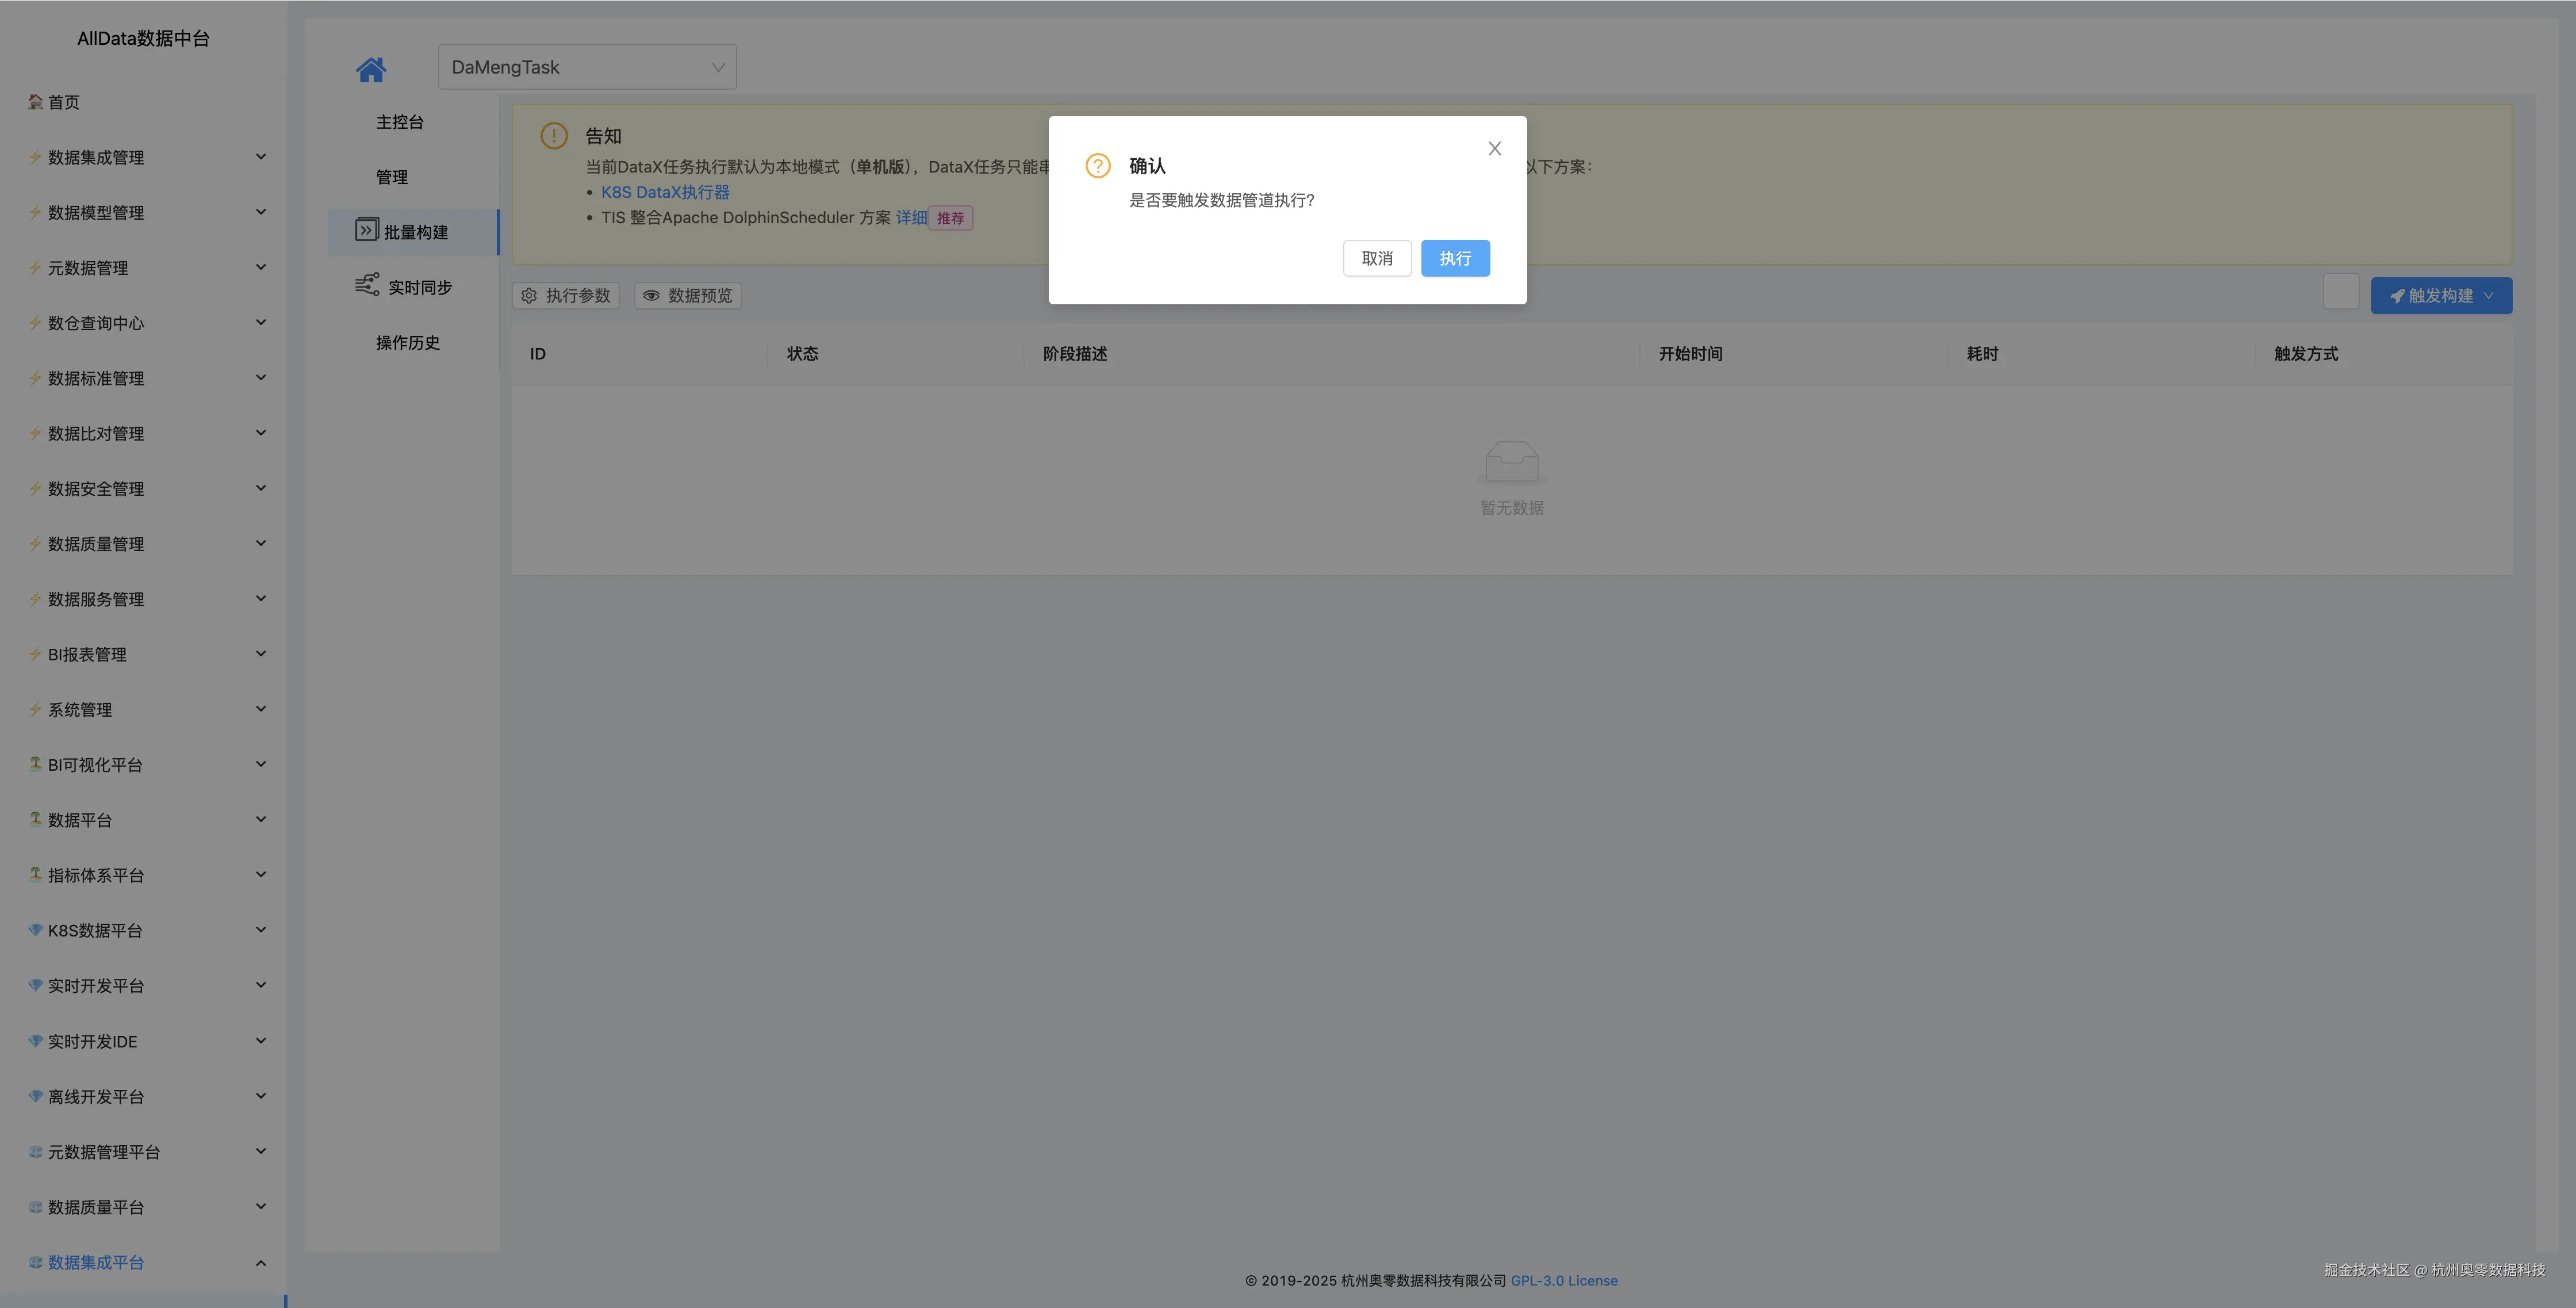The width and height of the screenshot is (2576, 1308).
Task: Open 执行参数 via the gear icon
Action: [529, 295]
